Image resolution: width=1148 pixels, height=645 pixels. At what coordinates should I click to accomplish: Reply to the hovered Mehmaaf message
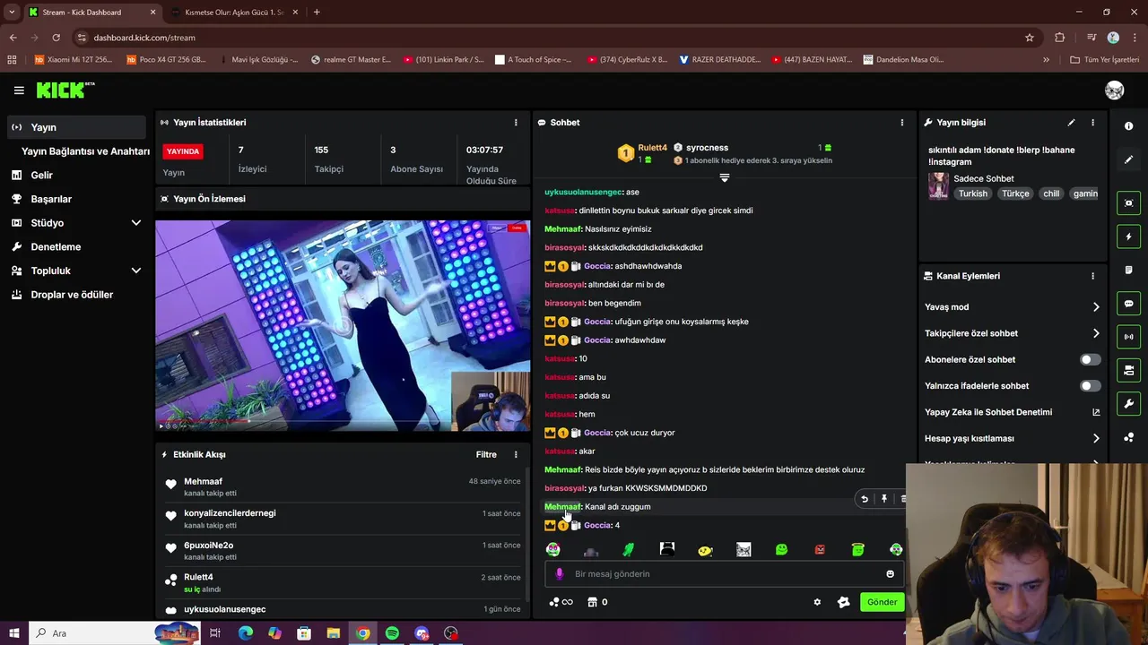[x=865, y=499]
